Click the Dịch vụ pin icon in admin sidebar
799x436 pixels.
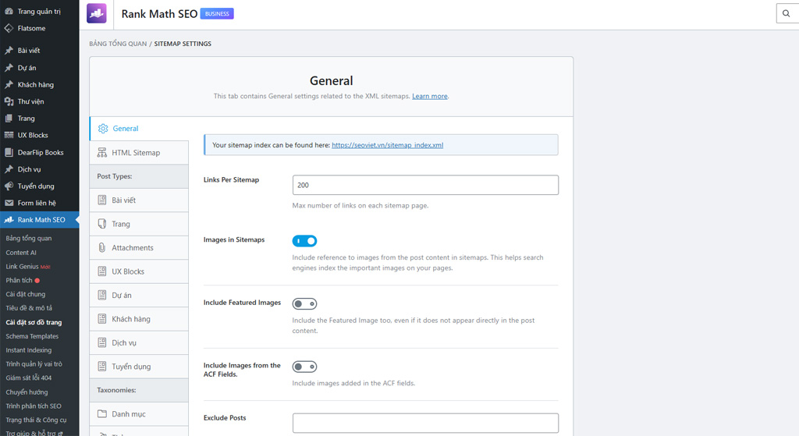[9, 169]
